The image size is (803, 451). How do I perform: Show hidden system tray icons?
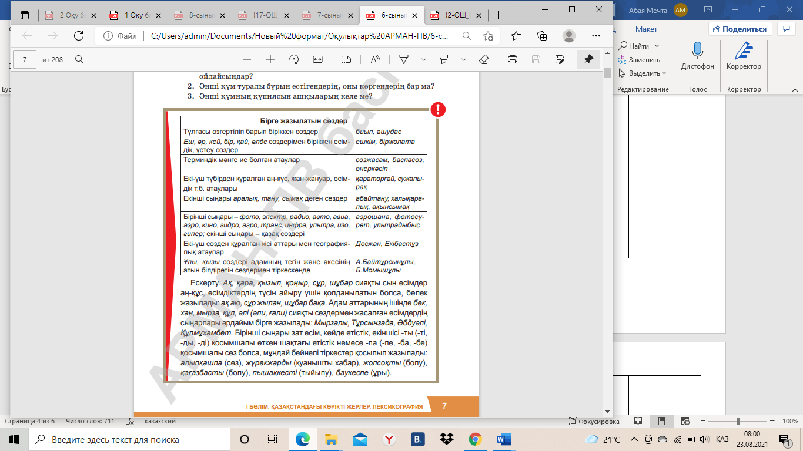point(634,439)
